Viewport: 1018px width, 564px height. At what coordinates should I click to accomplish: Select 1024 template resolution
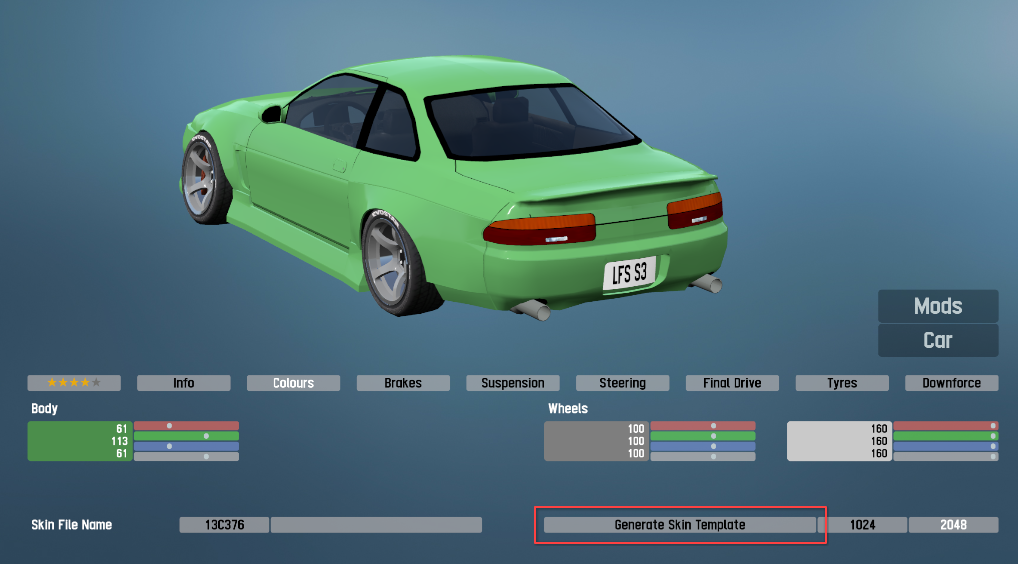pos(862,524)
